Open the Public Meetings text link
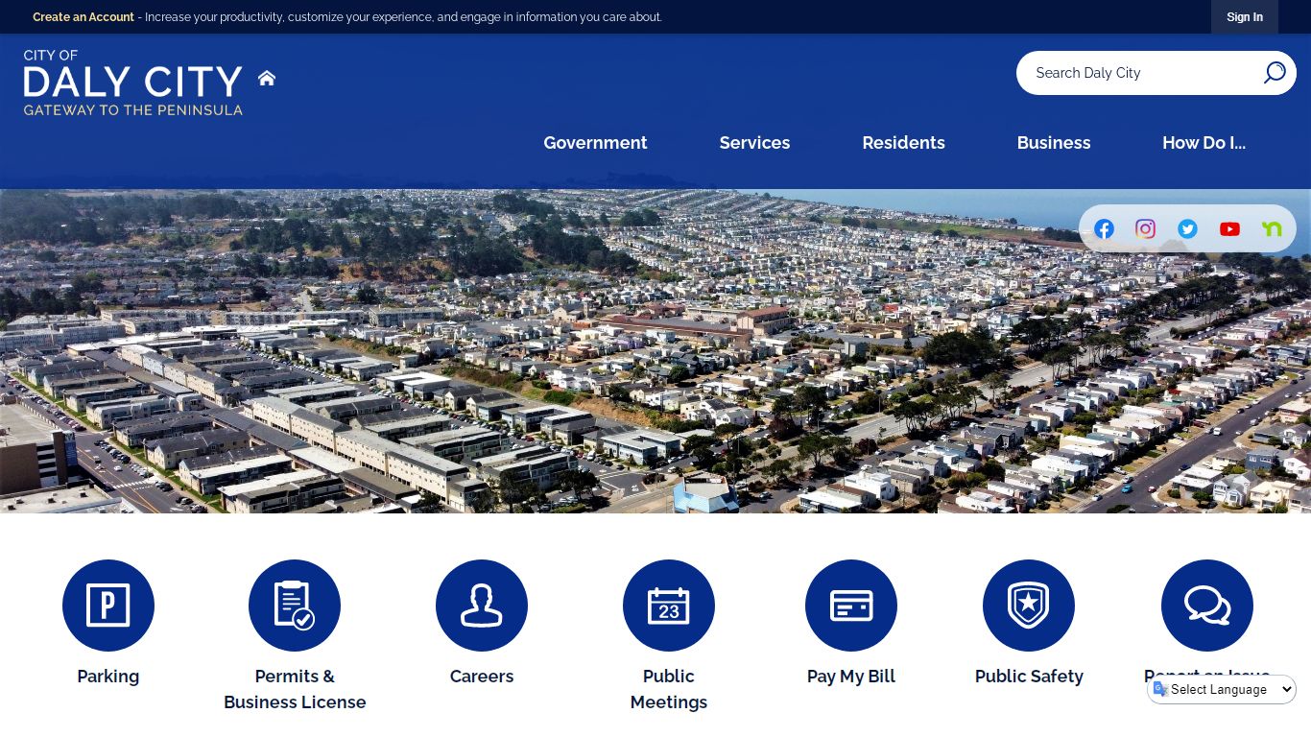This screenshot has height=737, width=1311. 669,689
